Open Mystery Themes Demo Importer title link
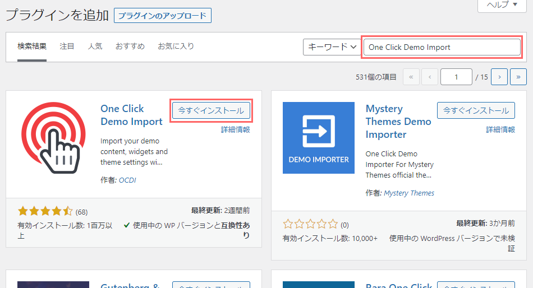This screenshot has width=533, height=288. point(398,122)
